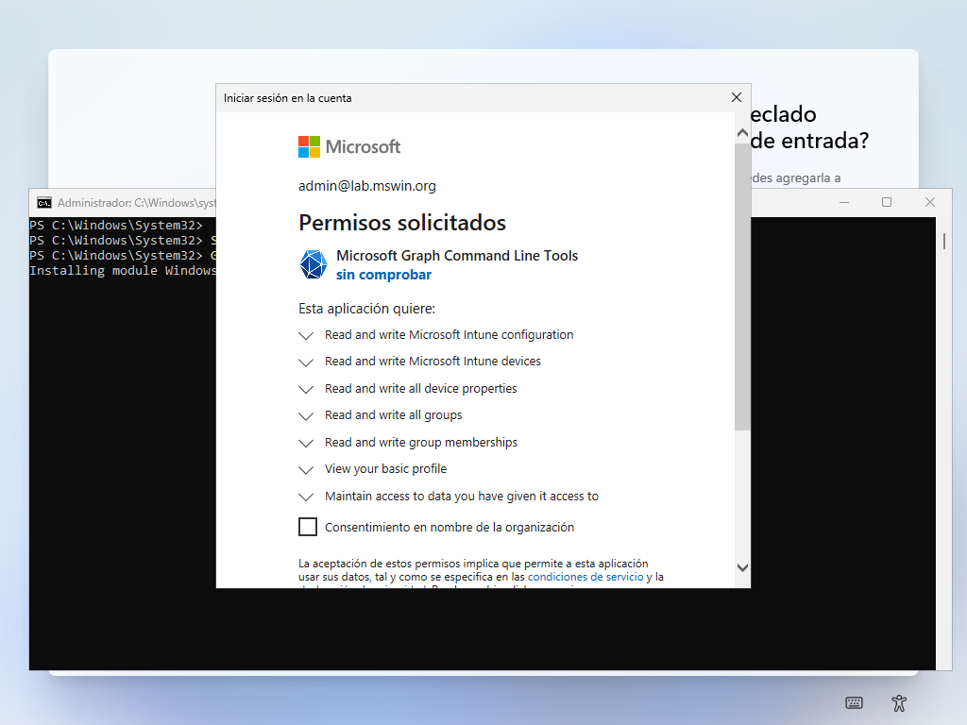967x725 pixels.
Task: Click View your basic profile text
Action: coord(385,469)
